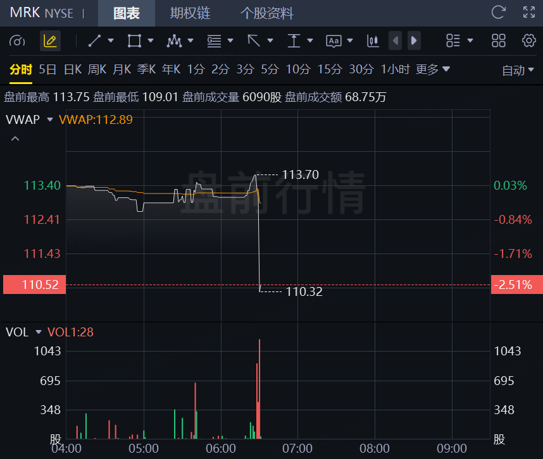Screen dimensions: 543x459
Task: Open the 自动 scale dropdown
Action: click(x=518, y=71)
